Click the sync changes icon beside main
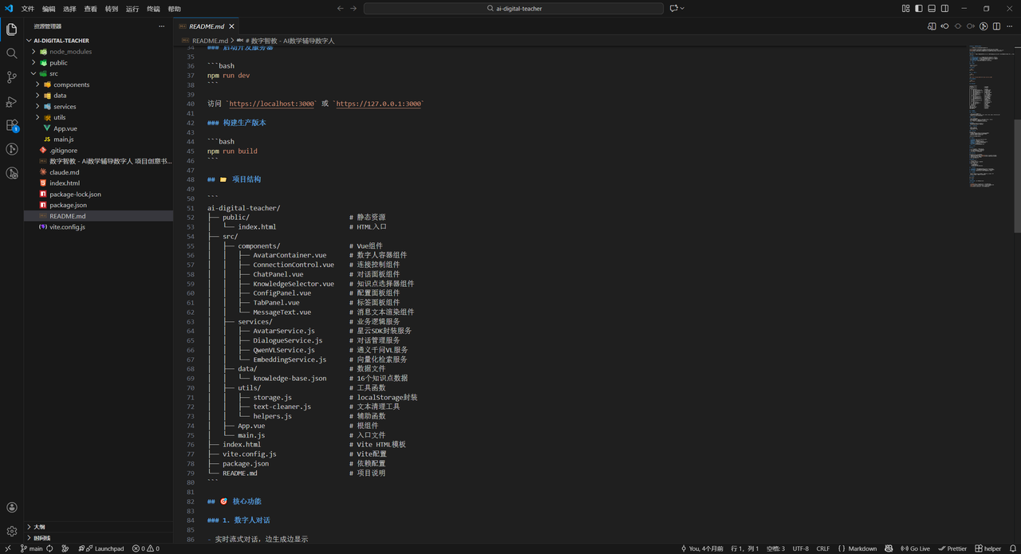The width and height of the screenshot is (1021, 554). [x=49, y=548]
